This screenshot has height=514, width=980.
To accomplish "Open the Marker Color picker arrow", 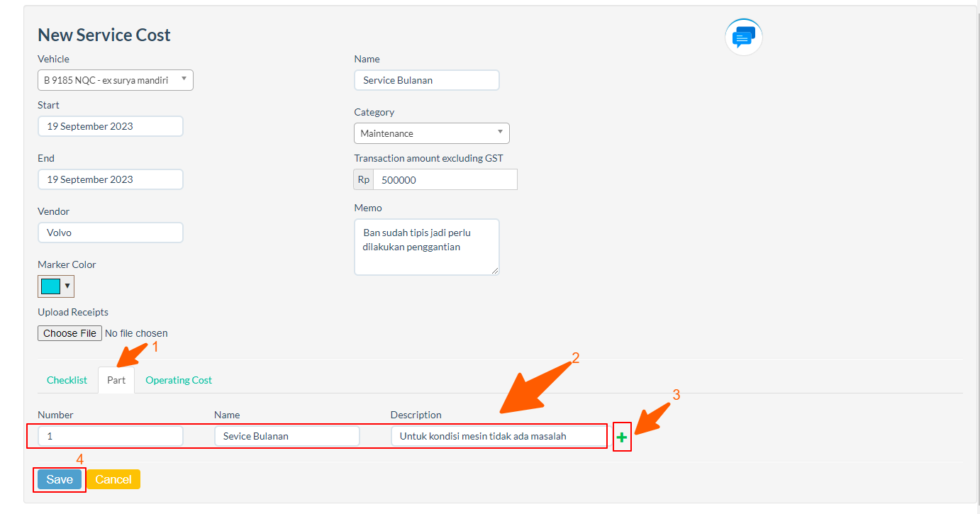I will (67, 286).
